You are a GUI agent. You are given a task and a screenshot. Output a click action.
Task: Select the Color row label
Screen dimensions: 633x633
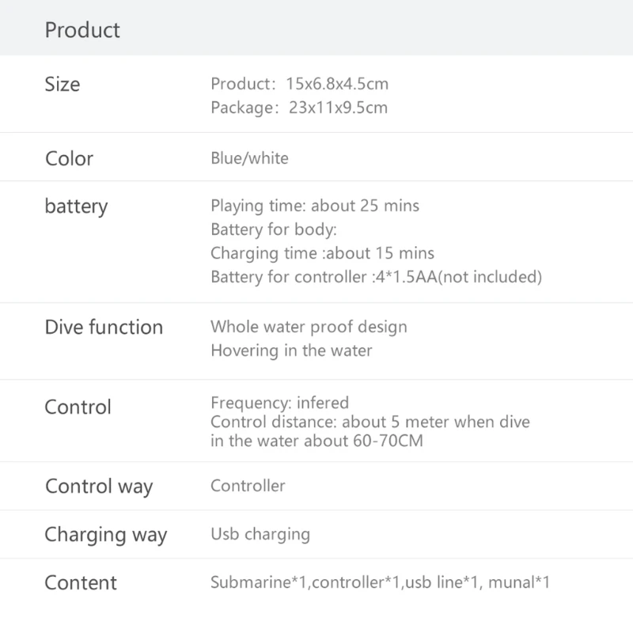[69, 158]
